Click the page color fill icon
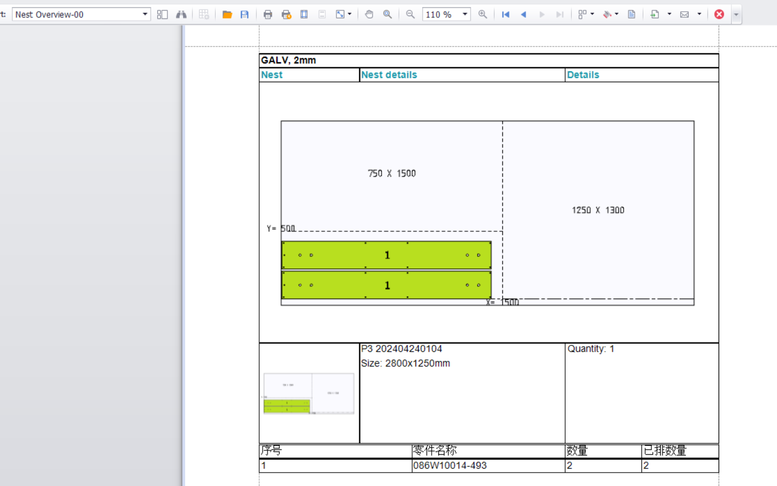777x486 pixels. click(x=607, y=14)
